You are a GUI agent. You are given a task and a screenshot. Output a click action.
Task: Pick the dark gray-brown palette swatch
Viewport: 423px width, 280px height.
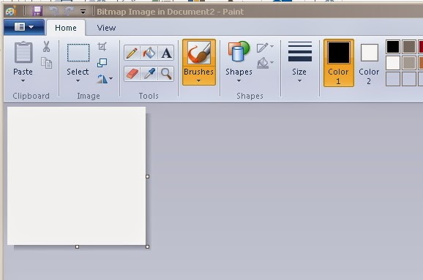[x=409, y=47]
